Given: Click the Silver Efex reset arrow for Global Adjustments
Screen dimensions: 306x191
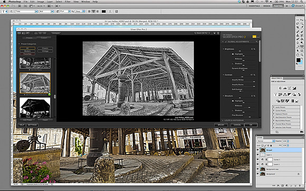Looking at the screenshot, I should pyautogui.click(x=256, y=42).
